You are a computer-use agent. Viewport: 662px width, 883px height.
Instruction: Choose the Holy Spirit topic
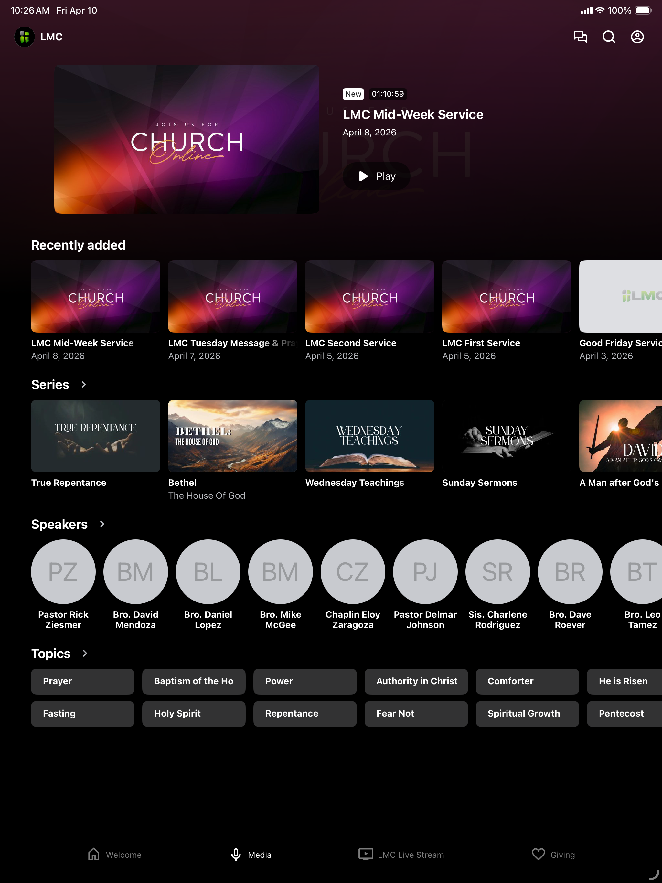(194, 714)
